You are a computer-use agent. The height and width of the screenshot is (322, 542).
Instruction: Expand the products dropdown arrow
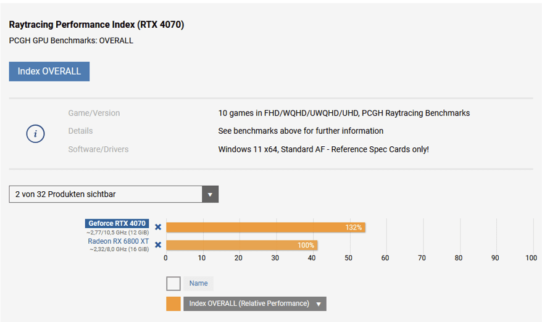point(210,194)
